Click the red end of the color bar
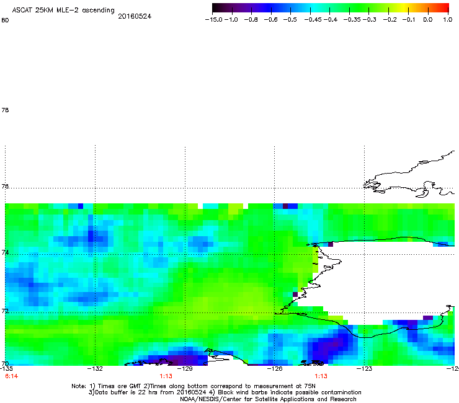 445,8
